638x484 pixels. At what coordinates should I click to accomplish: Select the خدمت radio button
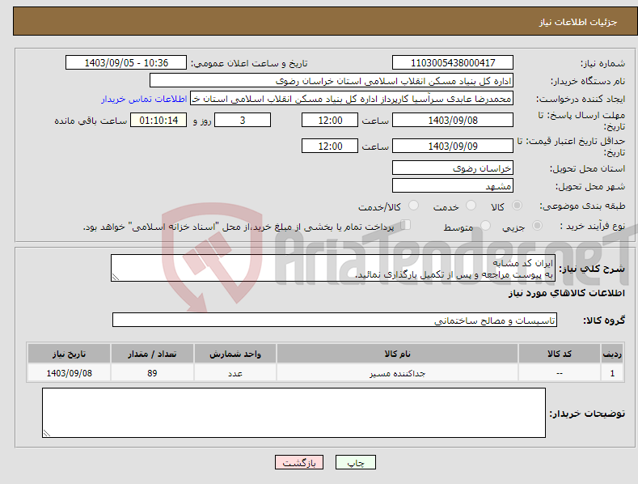point(471,206)
